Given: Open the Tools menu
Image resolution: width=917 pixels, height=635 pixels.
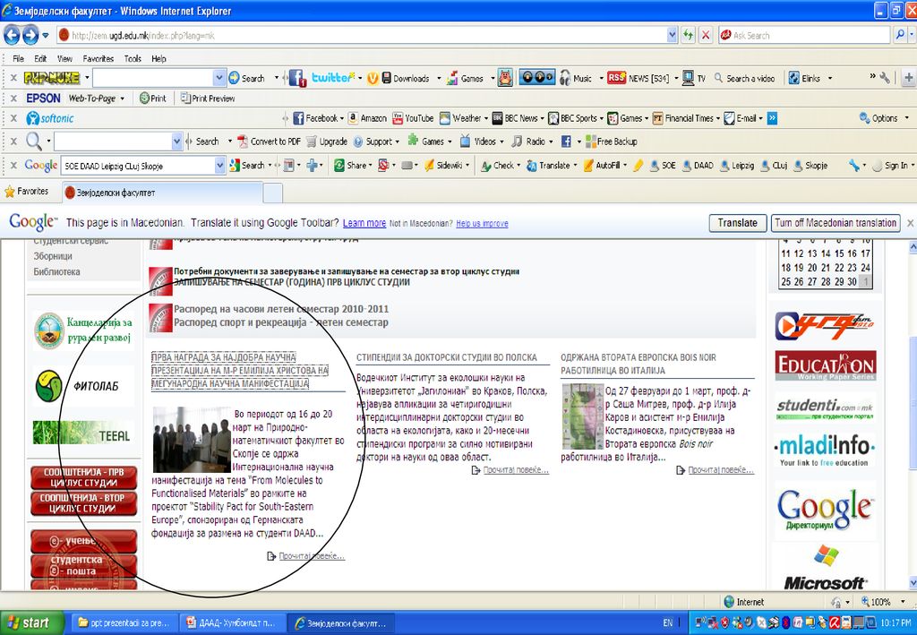Looking at the screenshot, I should tap(133, 58).
